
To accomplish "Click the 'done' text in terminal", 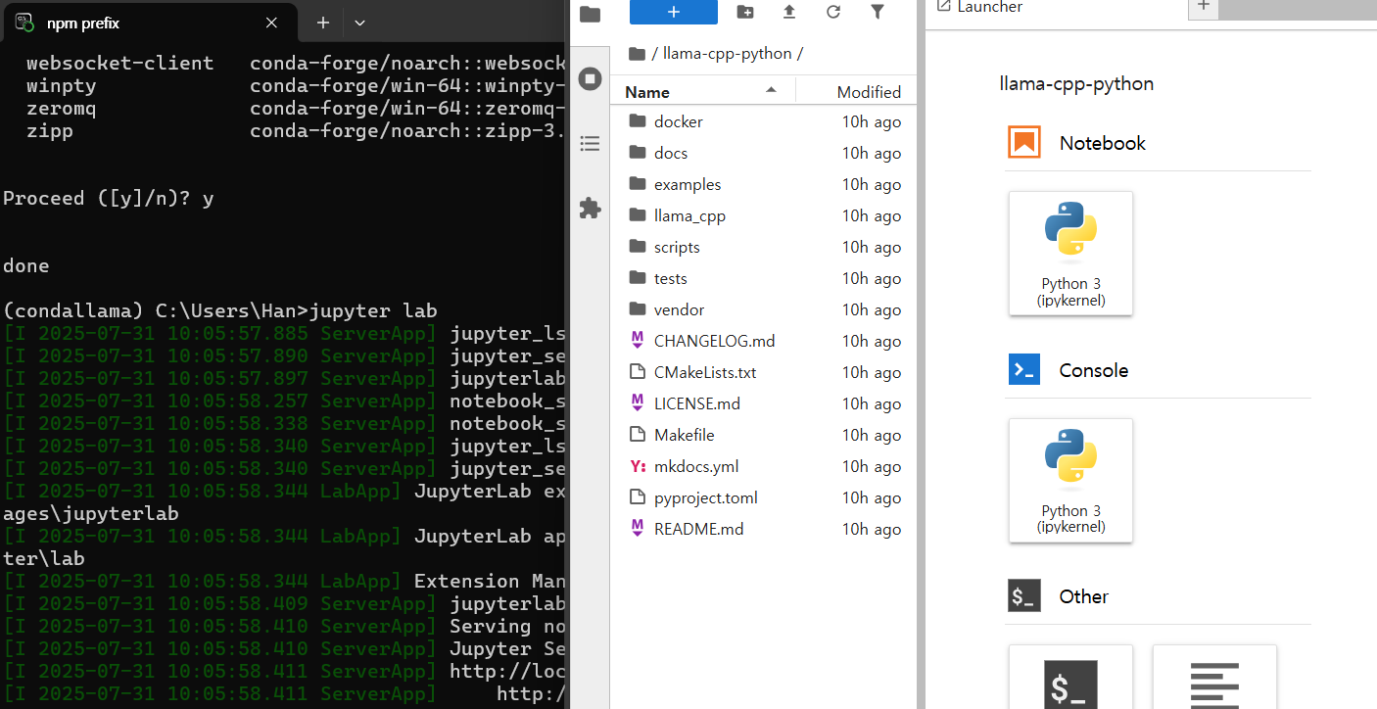I will pos(26,266).
